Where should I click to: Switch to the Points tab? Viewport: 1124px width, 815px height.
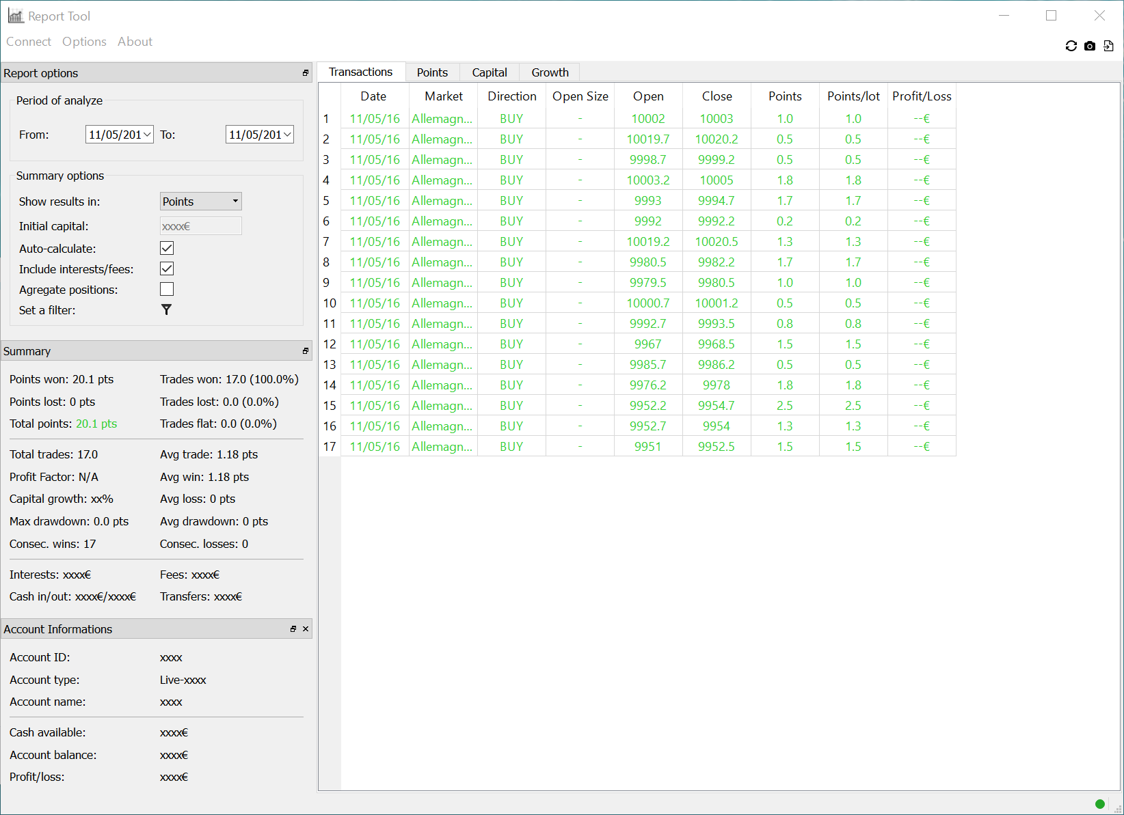pyautogui.click(x=432, y=72)
